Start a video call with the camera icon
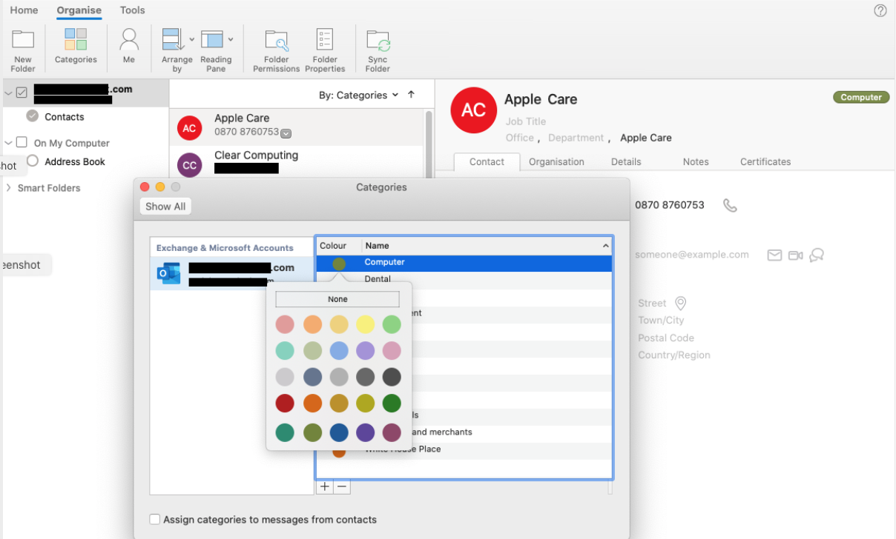 (796, 255)
